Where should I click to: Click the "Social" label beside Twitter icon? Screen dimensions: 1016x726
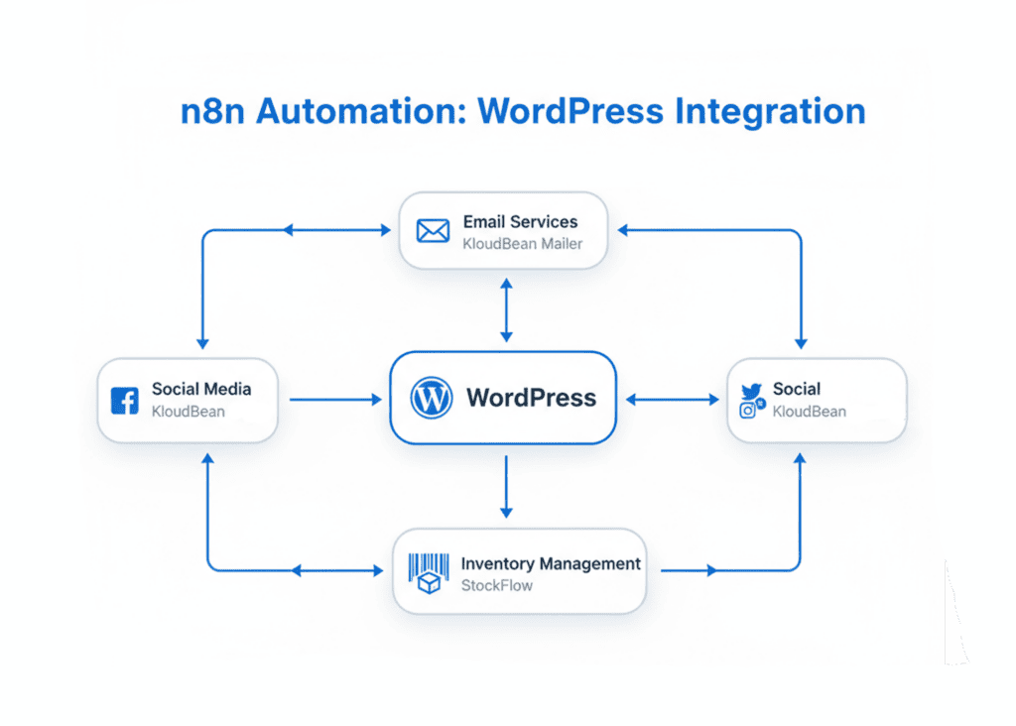coord(797,389)
